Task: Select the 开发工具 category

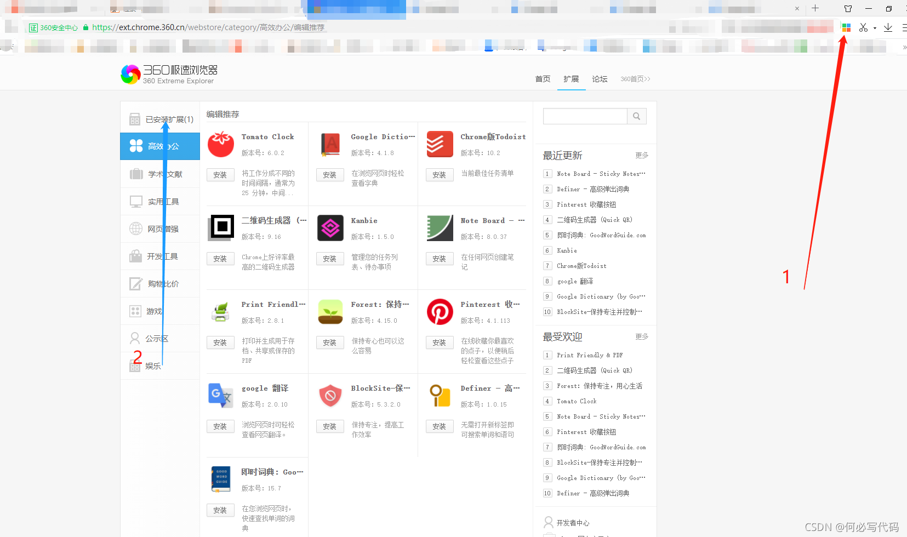Action: click(x=160, y=256)
